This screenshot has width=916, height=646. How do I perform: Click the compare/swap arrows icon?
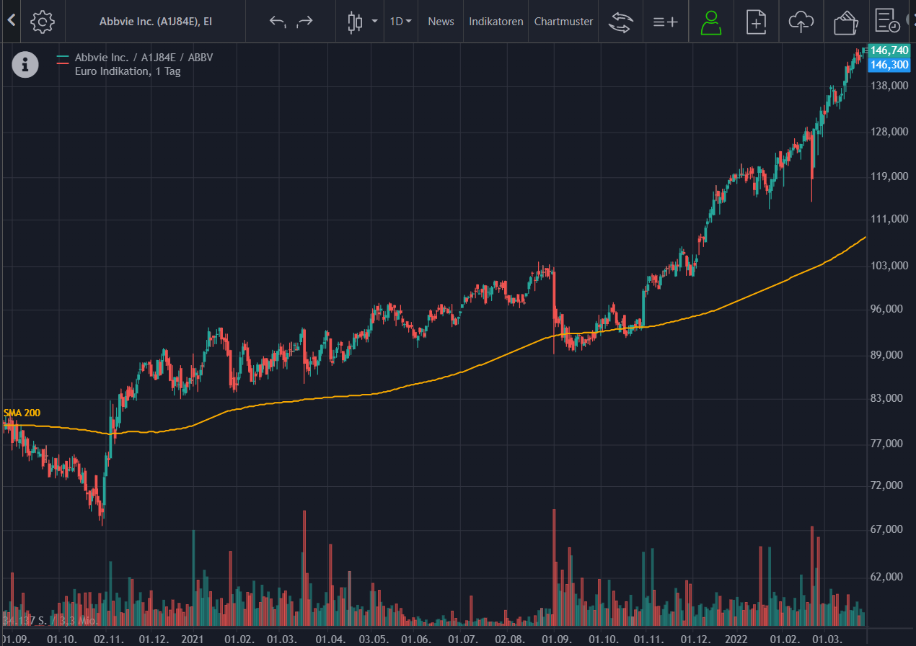620,22
